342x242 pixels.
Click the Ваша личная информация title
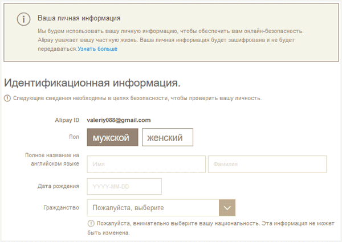(x=79, y=18)
